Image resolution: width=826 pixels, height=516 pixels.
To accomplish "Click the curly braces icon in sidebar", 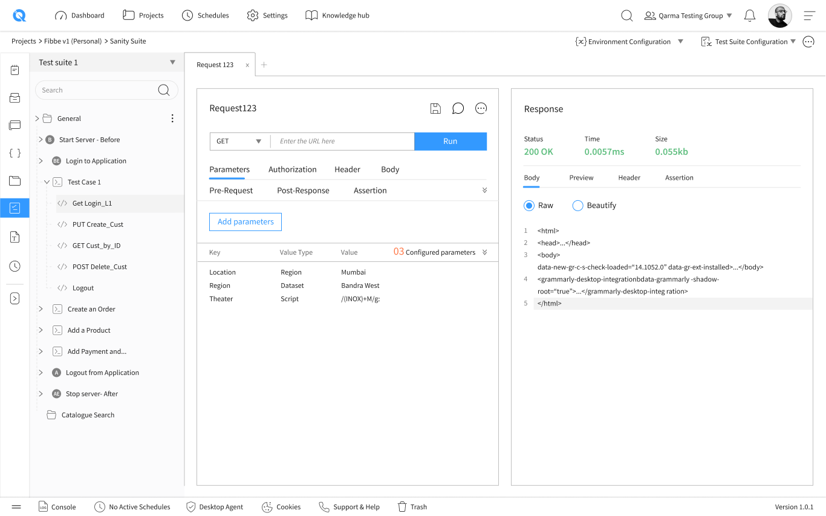I will 15,153.
